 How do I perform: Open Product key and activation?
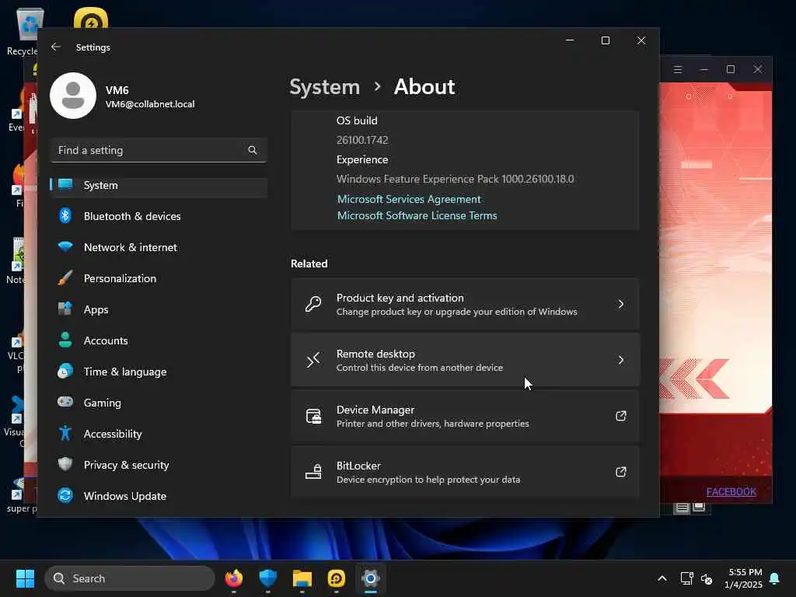click(x=465, y=304)
